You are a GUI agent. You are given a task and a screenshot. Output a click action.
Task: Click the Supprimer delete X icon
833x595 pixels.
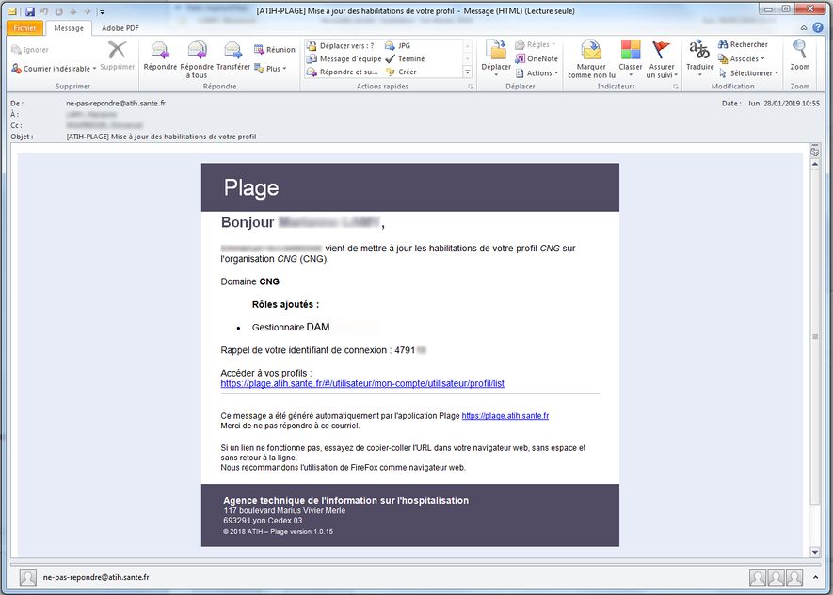pos(117,51)
